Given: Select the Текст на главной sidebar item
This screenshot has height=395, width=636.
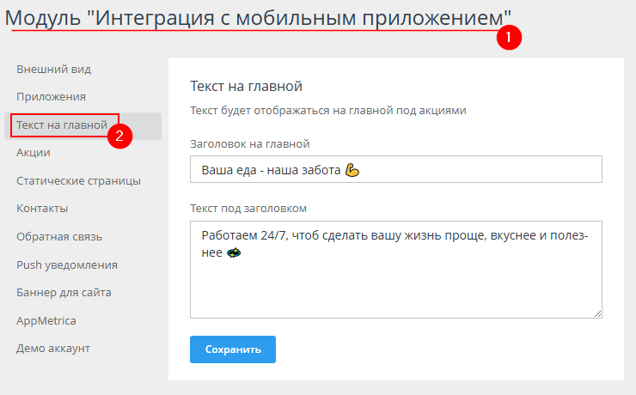Looking at the screenshot, I should 61,125.
